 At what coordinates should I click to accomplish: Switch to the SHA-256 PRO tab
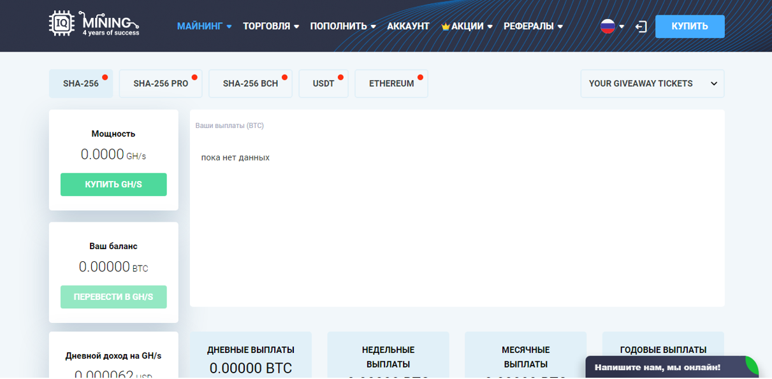(x=161, y=83)
